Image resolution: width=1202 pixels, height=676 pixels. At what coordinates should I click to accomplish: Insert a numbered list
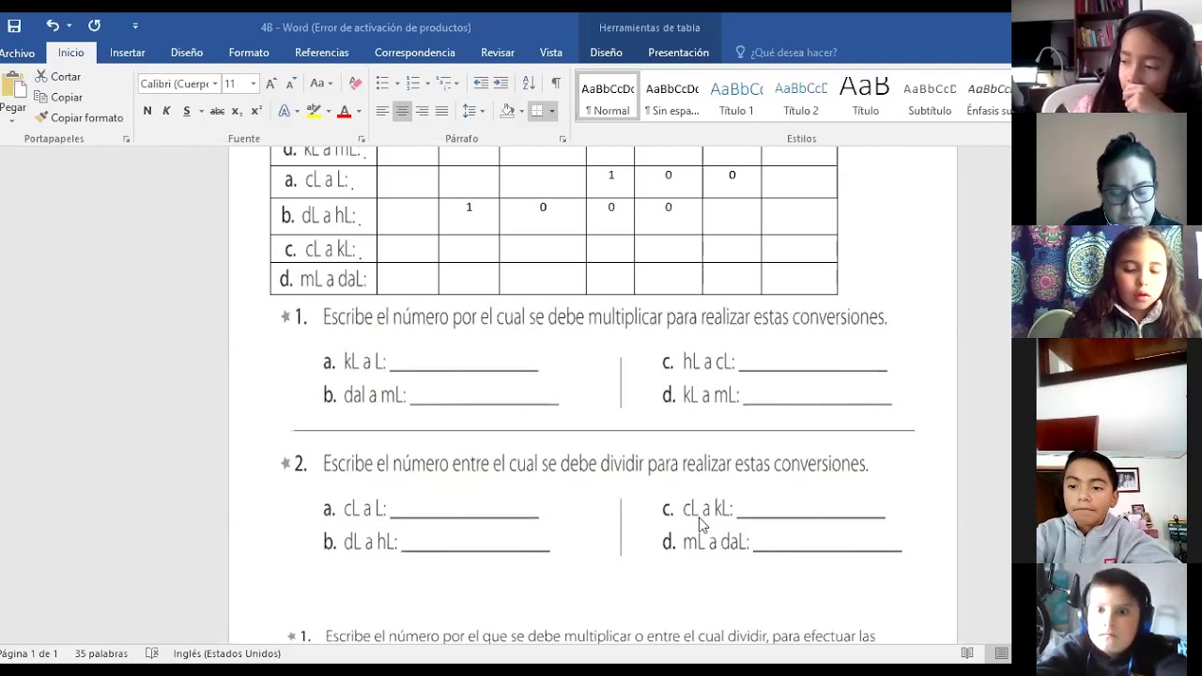(x=413, y=84)
